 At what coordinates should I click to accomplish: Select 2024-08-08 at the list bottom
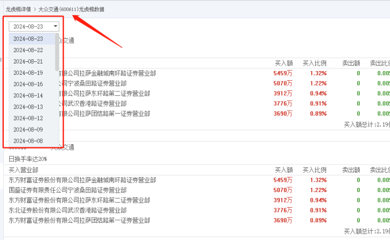click(28, 140)
